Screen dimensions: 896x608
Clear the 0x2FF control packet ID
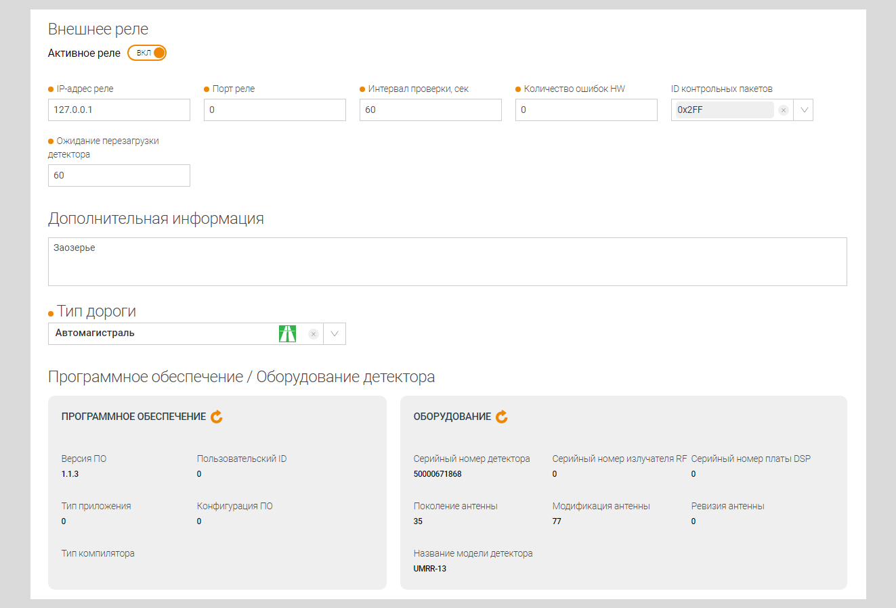(784, 110)
